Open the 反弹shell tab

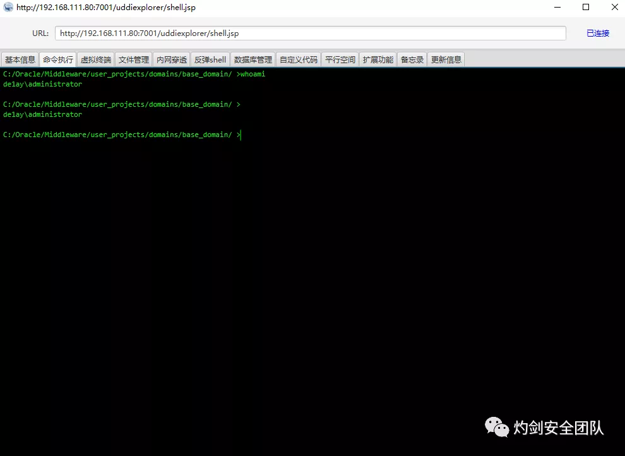tap(210, 60)
